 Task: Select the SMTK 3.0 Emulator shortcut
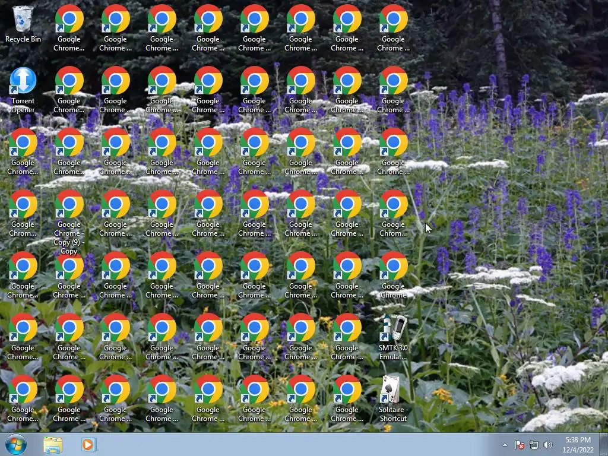(x=393, y=337)
